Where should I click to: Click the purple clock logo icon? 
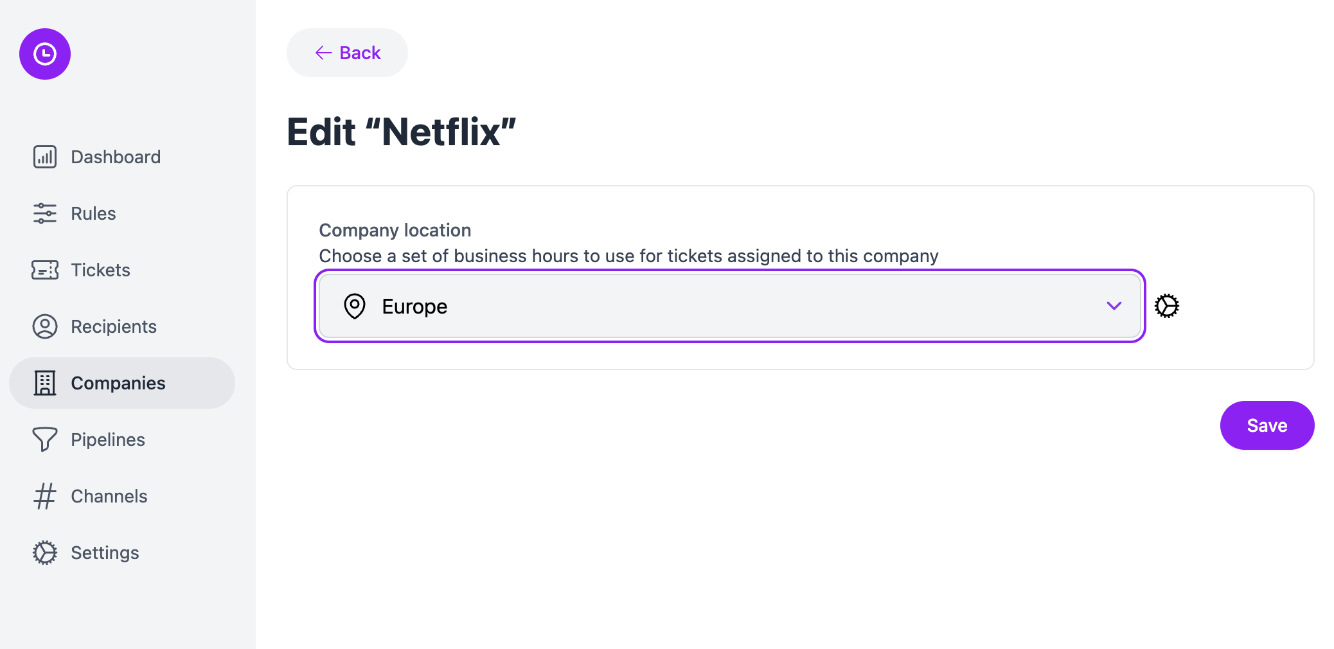(45, 54)
